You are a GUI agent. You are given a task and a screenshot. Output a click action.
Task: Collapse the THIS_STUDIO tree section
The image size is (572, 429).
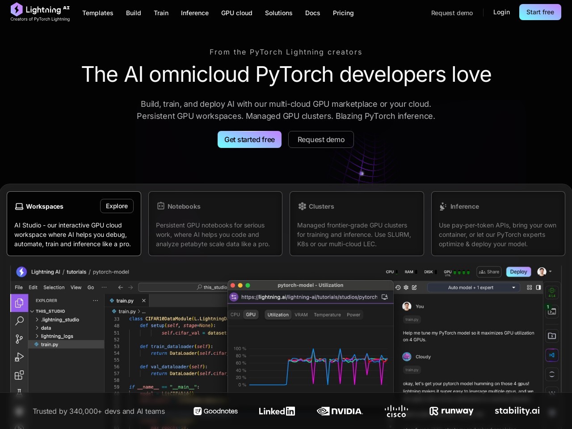pos(32,311)
